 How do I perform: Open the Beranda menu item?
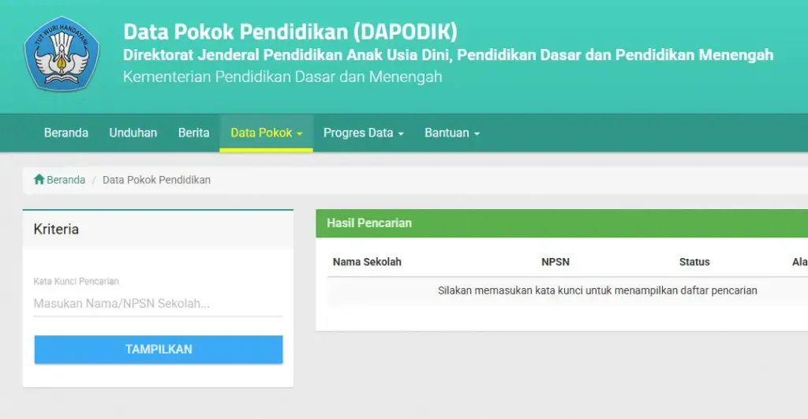(66, 133)
